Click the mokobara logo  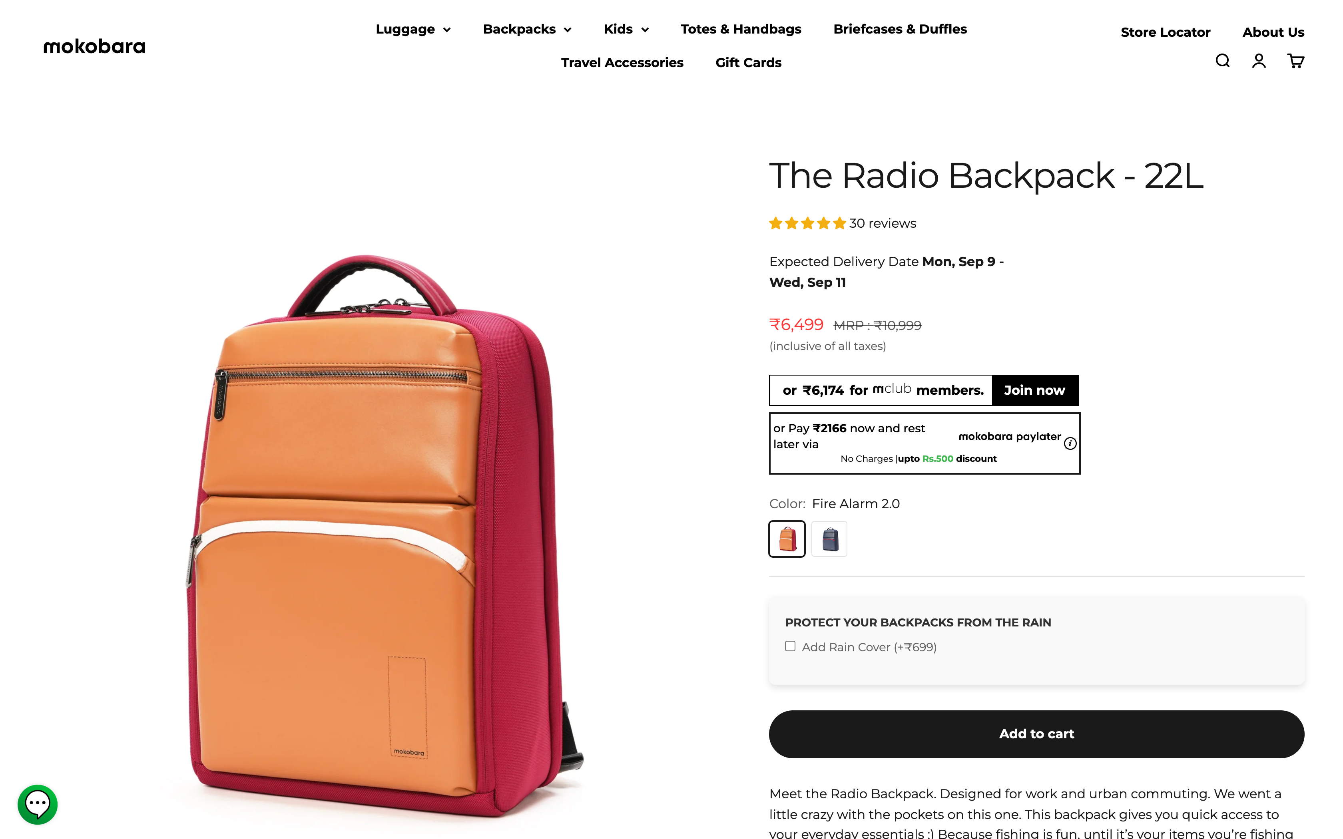[x=94, y=46]
